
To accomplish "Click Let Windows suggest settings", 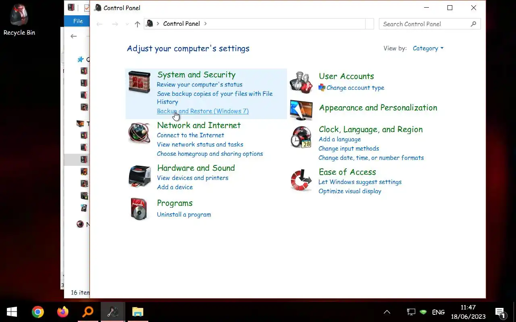I will (x=360, y=182).
